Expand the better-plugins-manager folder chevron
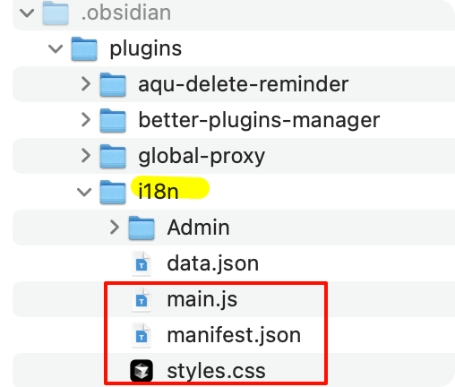 point(86,120)
